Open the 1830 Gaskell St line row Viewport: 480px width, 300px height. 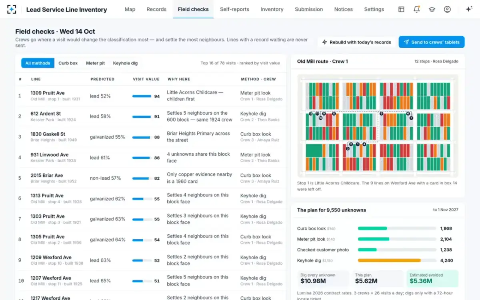(151, 137)
